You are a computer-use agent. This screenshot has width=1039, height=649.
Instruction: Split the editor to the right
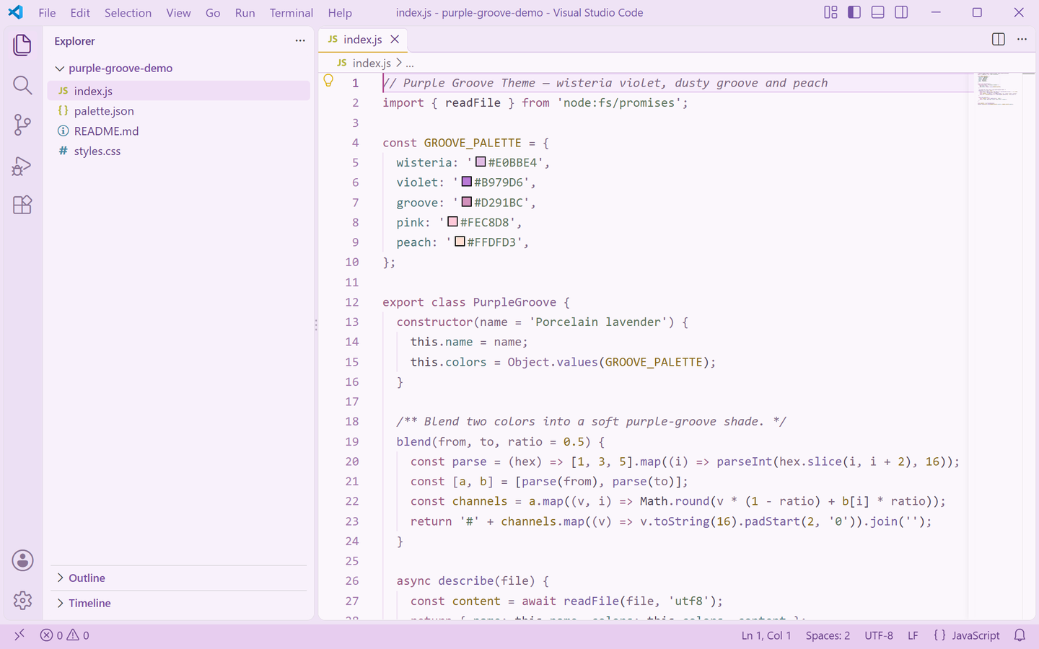click(x=999, y=40)
